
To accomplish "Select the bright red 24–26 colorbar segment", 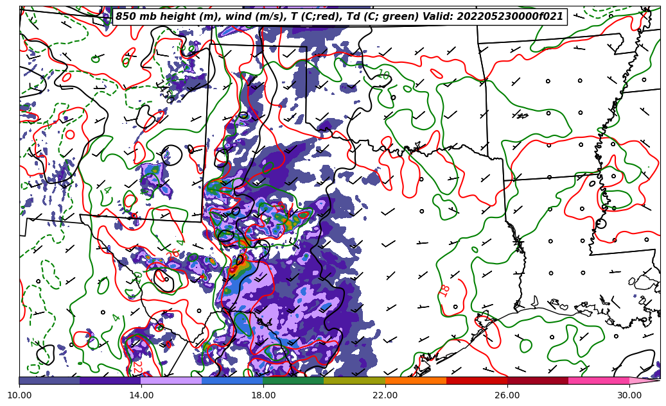I will click(477, 380).
